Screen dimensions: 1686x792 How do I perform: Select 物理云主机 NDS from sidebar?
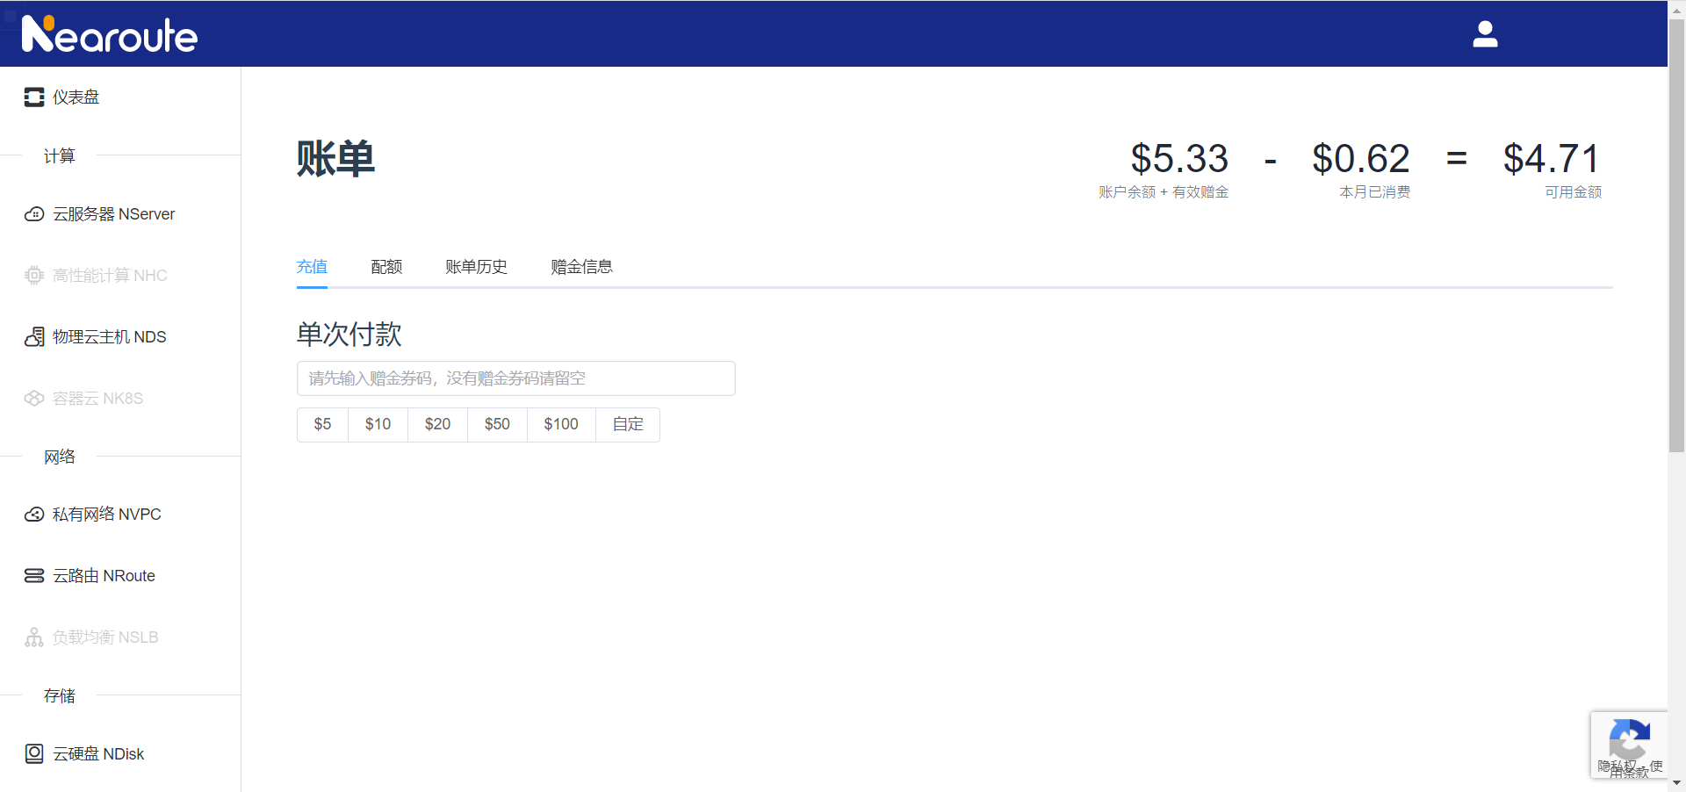tap(109, 336)
